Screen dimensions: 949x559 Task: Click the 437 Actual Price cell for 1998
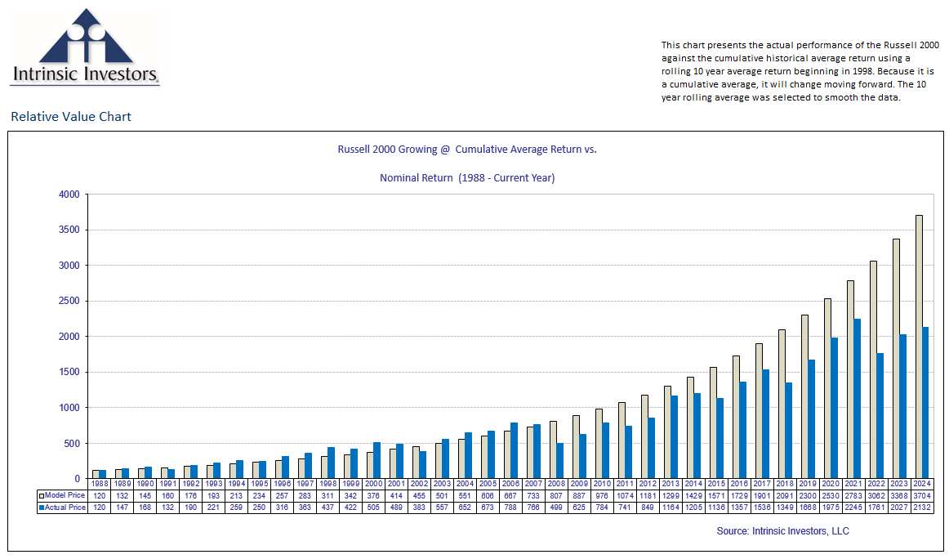[328, 507]
